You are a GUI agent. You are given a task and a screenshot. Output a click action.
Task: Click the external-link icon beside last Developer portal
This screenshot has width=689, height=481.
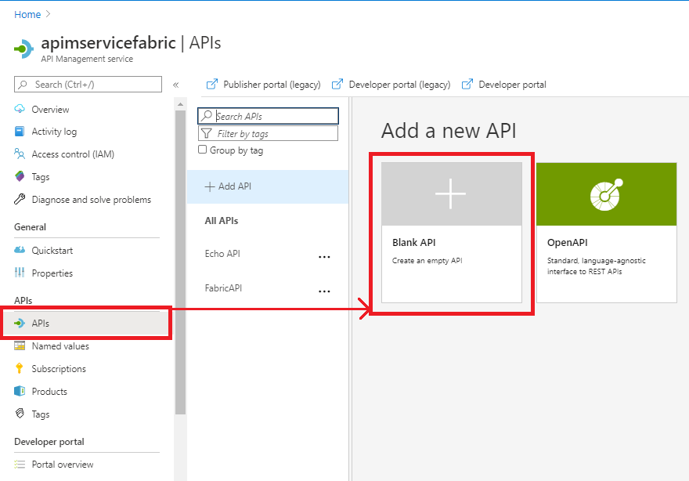(467, 84)
